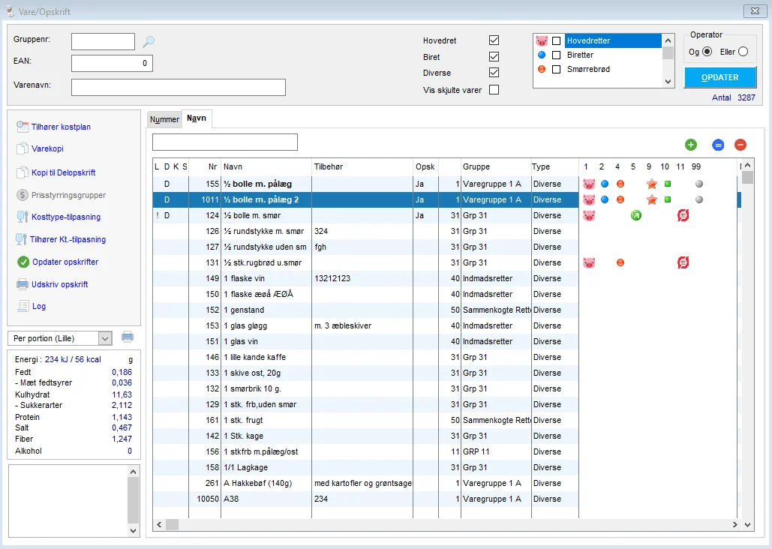772x549 pixels.
Task: Click the green plus add icon
Action: coord(691,145)
